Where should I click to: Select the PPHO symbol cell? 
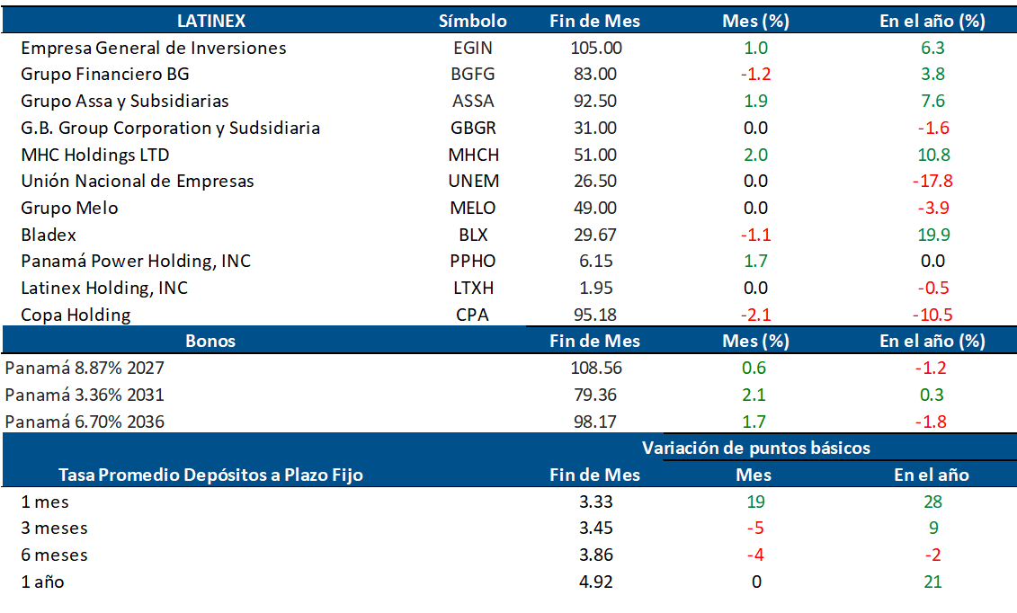[473, 262]
